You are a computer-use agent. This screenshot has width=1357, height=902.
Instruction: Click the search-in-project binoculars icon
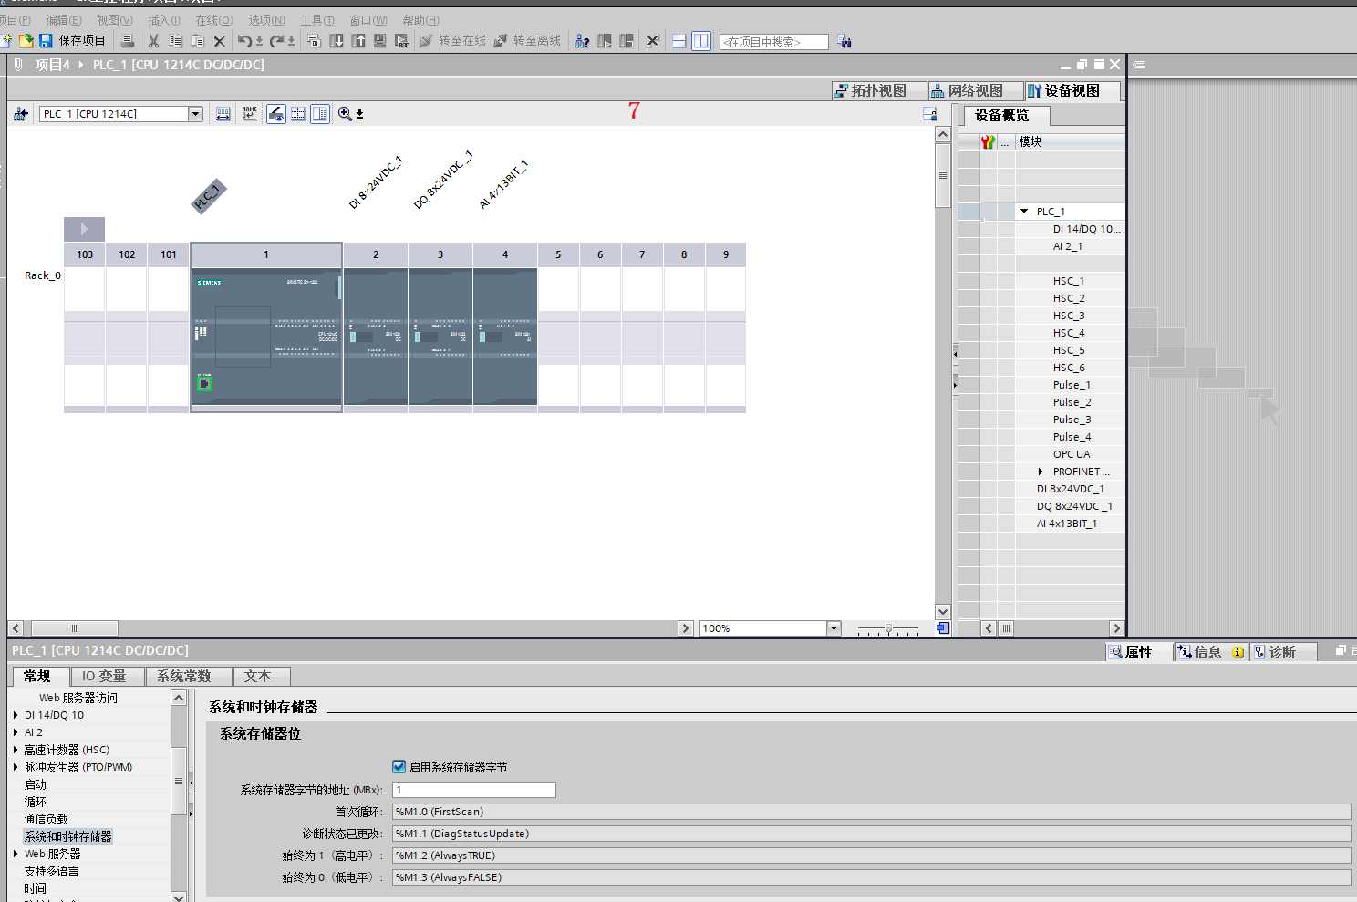(844, 41)
